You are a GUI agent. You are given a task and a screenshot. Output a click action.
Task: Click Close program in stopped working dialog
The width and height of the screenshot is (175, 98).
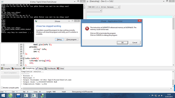(x=72, y=40)
